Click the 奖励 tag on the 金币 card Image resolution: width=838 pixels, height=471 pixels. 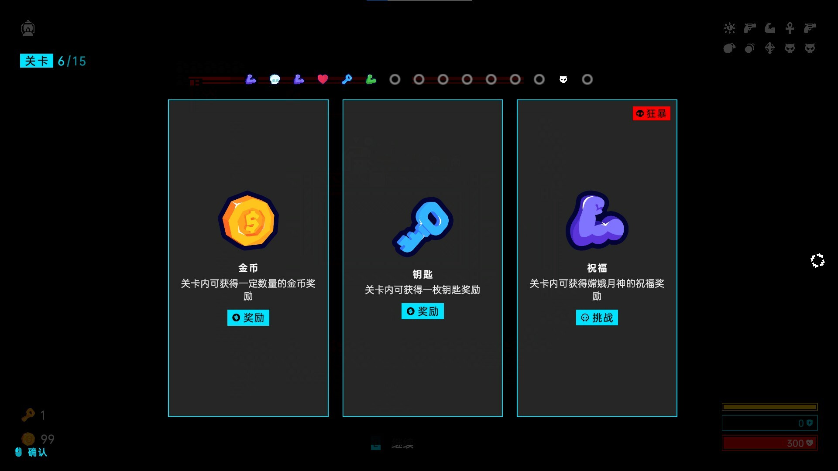click(248, 317)
